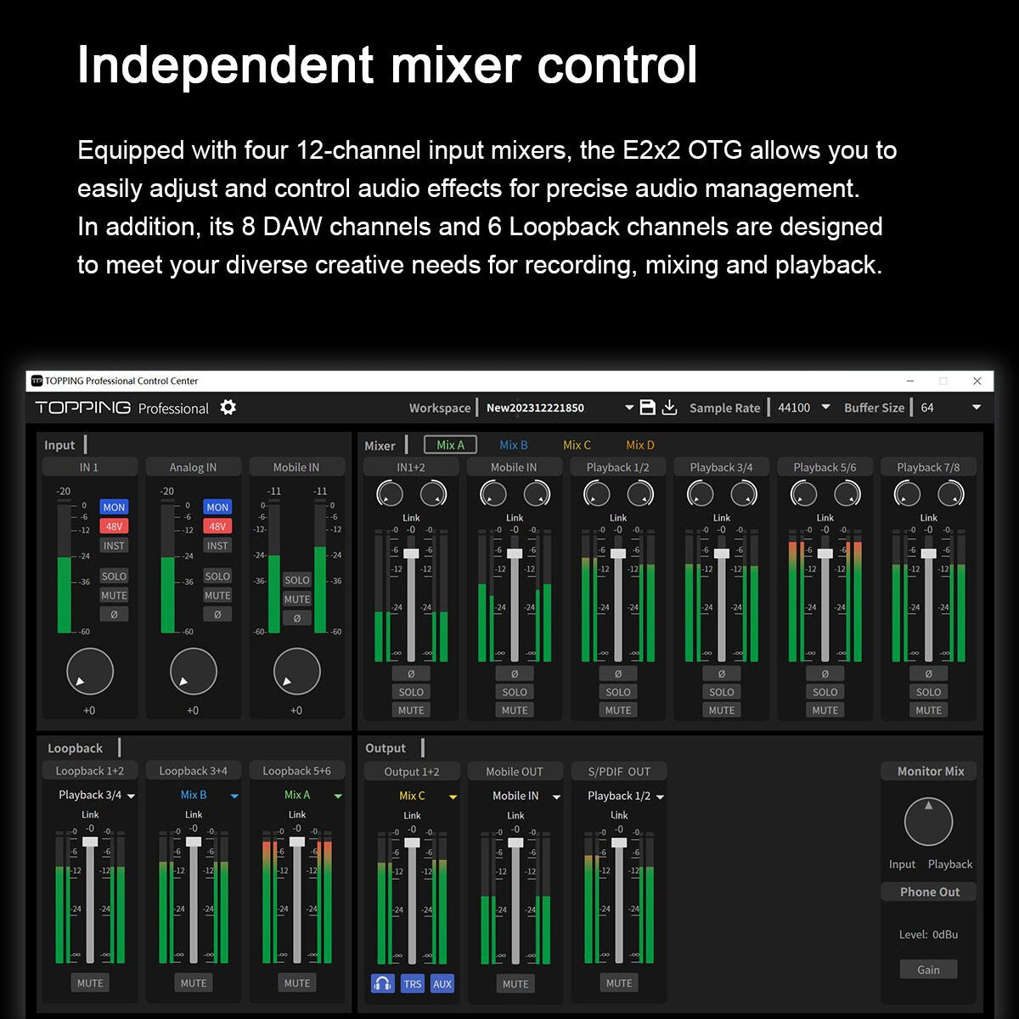Viewport: 1019px width, 1019px height.
Task: Switch to the Mix B tab
Action: point(513,444)
